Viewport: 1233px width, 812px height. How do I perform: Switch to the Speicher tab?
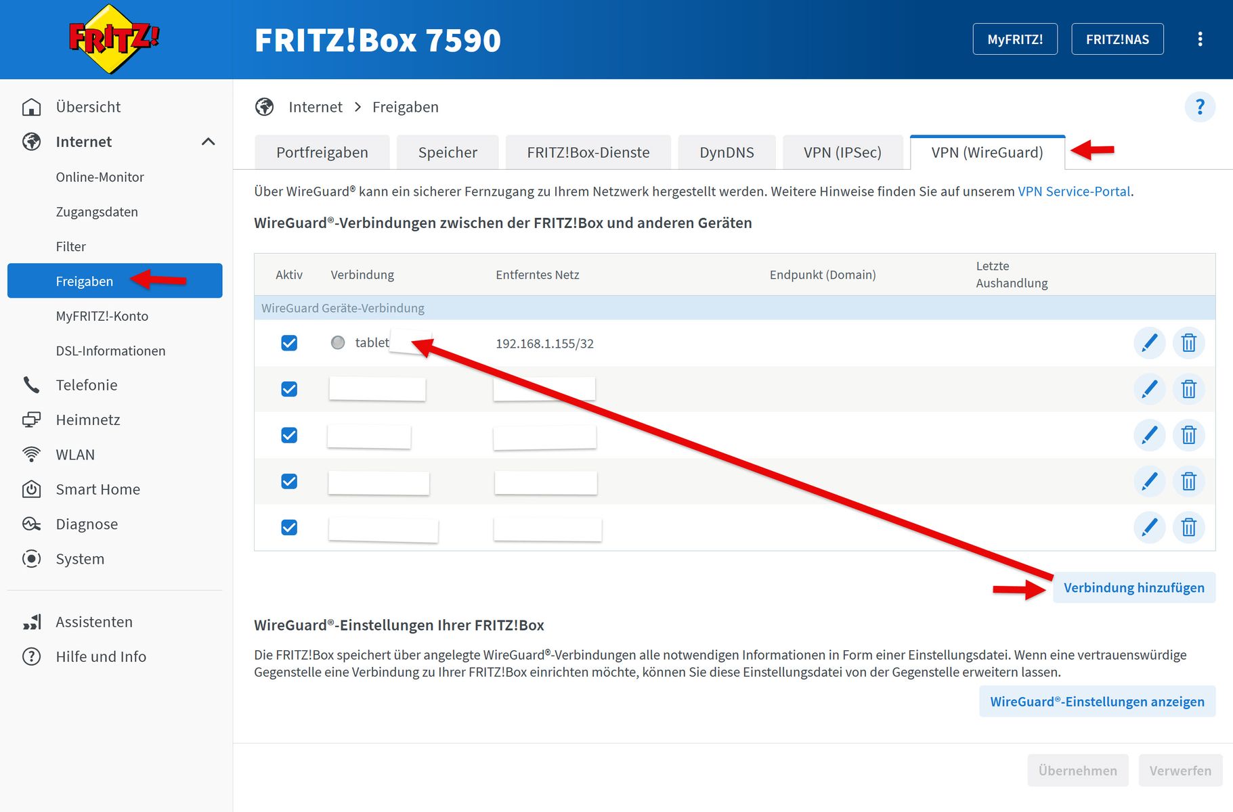point(448,152)
